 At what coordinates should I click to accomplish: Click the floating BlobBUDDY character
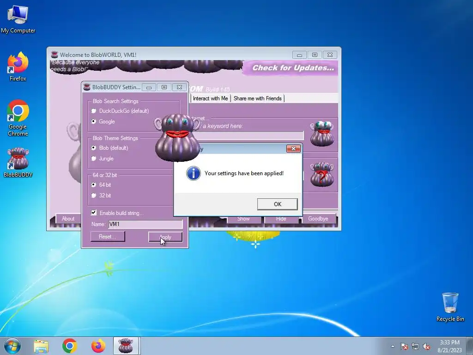click(x=177, y=138)
